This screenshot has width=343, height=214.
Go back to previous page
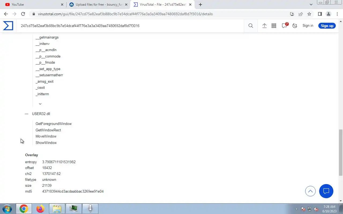[6, 14]
